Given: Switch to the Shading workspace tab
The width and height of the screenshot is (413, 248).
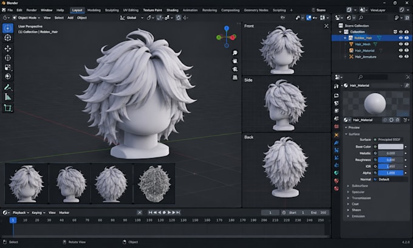Looking at the screenshot, I should click(x=172, y=10).
